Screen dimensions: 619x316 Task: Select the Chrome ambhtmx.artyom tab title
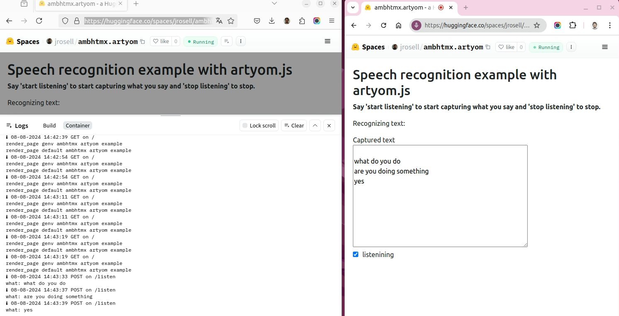[404, 7]
